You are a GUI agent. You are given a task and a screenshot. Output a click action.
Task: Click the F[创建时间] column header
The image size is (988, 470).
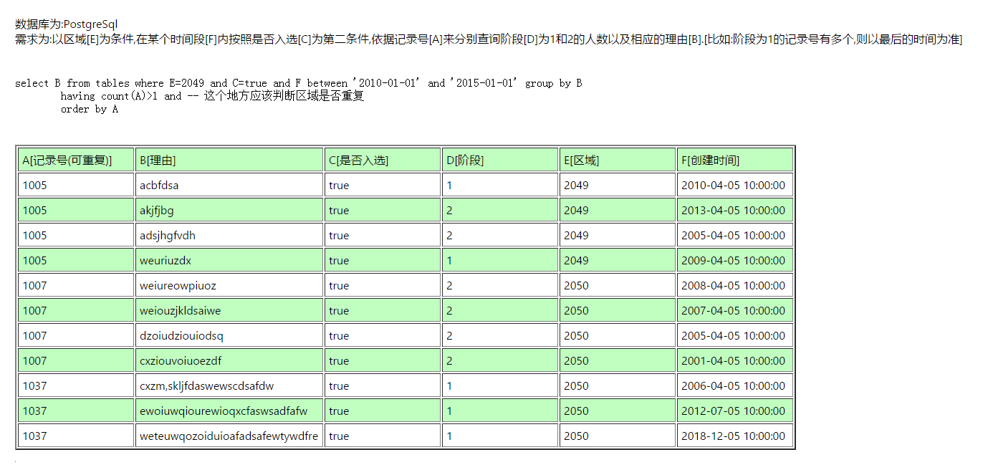coord(735,160)
